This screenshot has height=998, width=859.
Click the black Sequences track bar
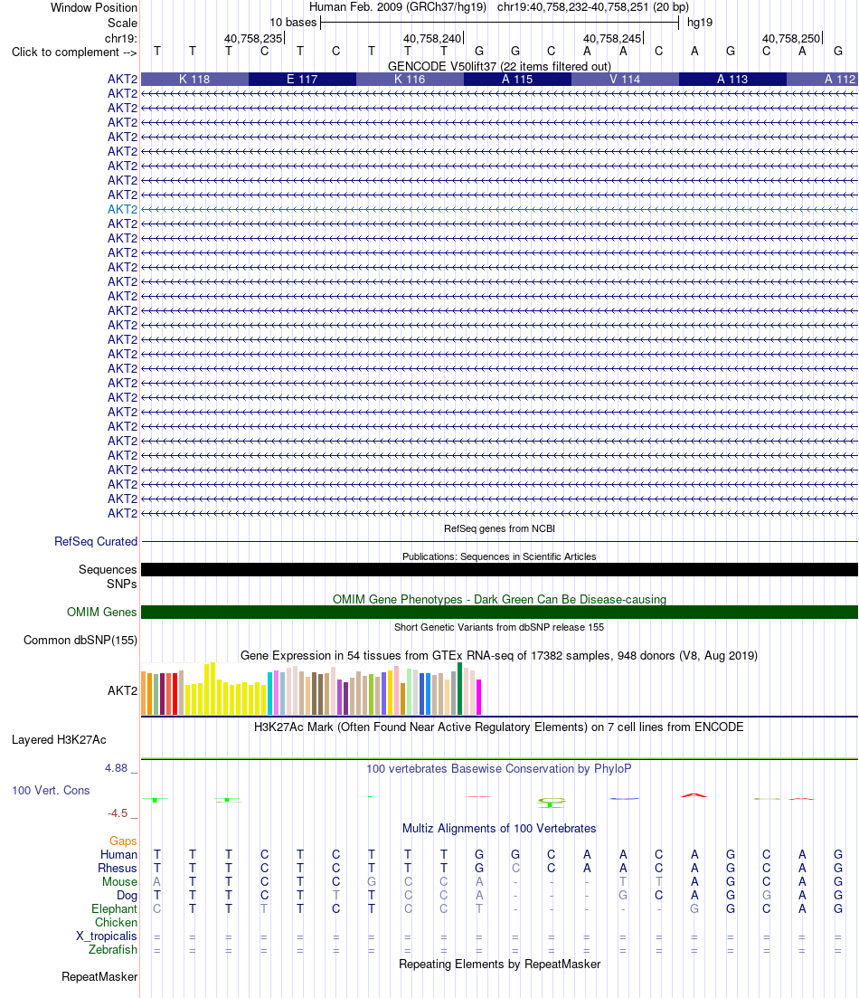click(x=499, y=570)
